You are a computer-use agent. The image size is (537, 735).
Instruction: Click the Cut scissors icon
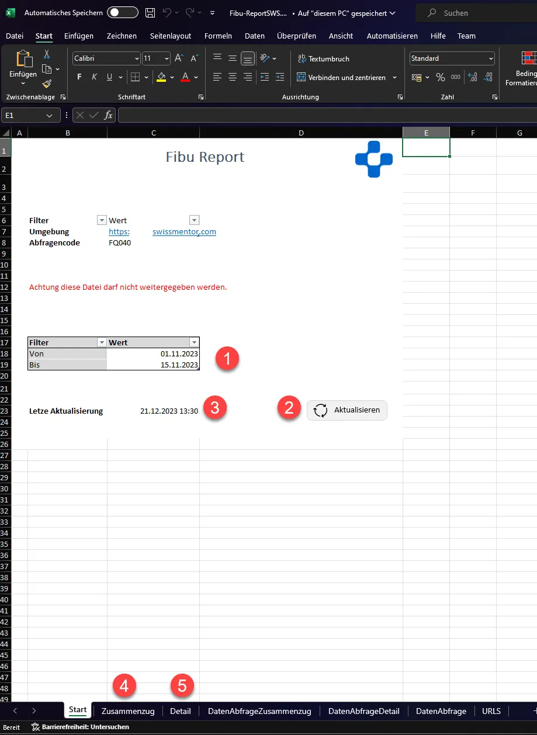[x=47, y=54]
